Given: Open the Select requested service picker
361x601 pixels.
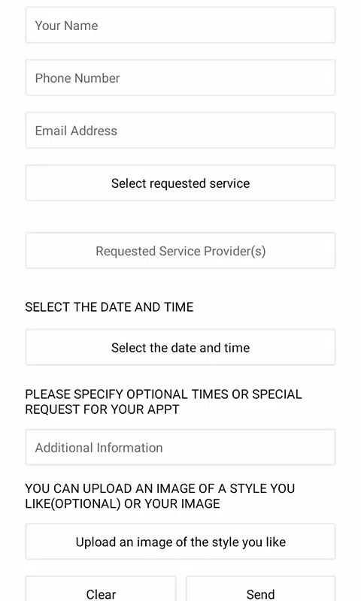Looking at the screenshot, I should 180,183.
